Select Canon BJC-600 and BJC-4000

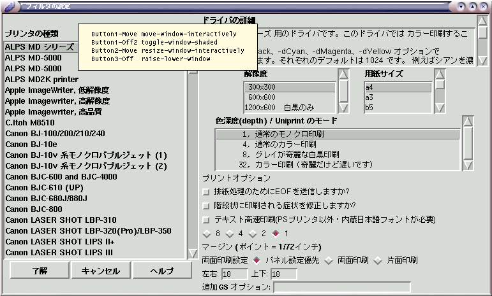tap(94, 177)
